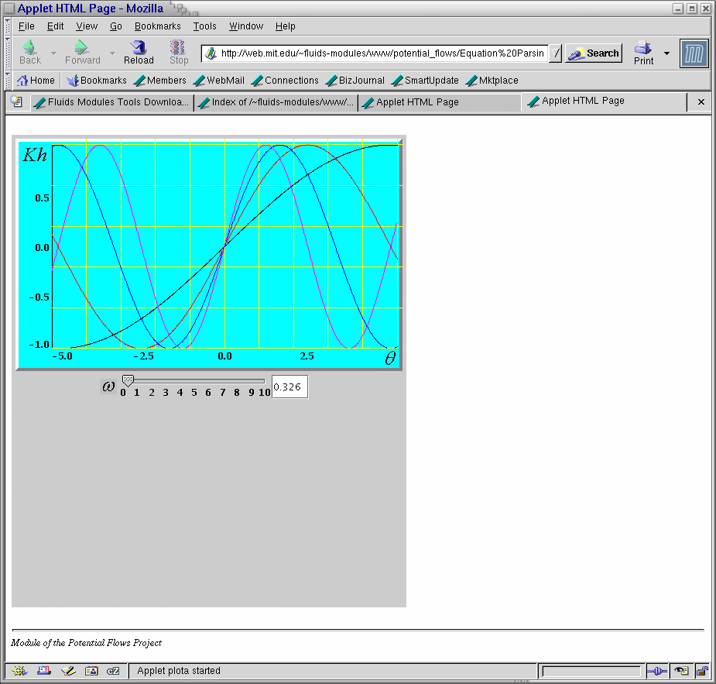Open the Bookmarks folder on personal toolbar

96,81
